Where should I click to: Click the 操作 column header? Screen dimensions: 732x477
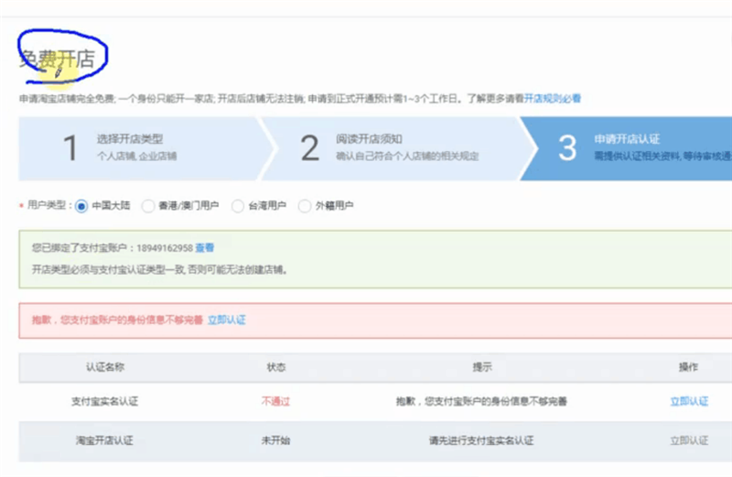(x=689, y=367)
